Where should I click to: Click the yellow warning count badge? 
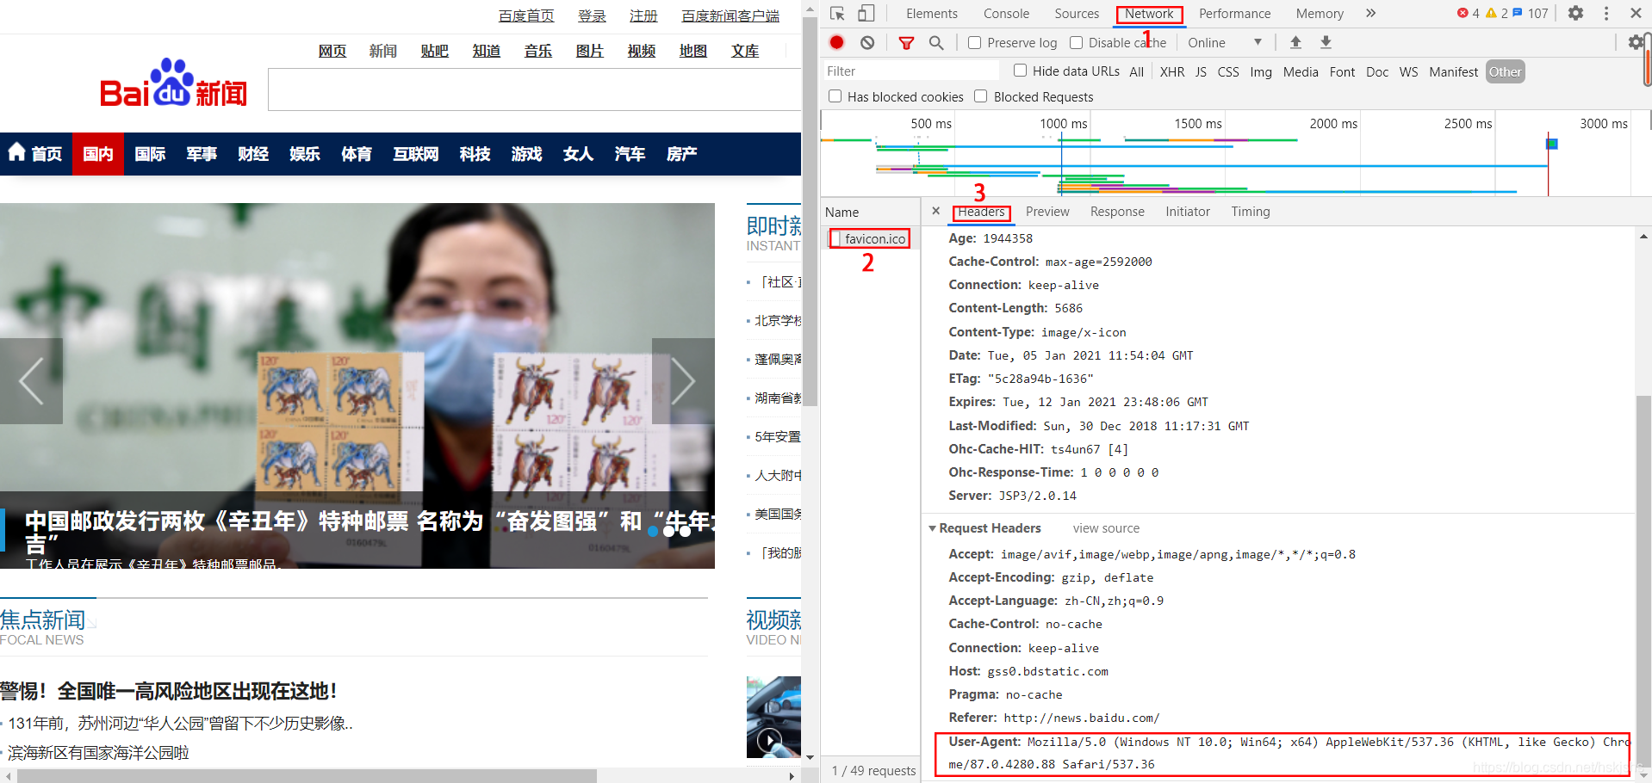pyautogui.click(x=1497, y=13)
